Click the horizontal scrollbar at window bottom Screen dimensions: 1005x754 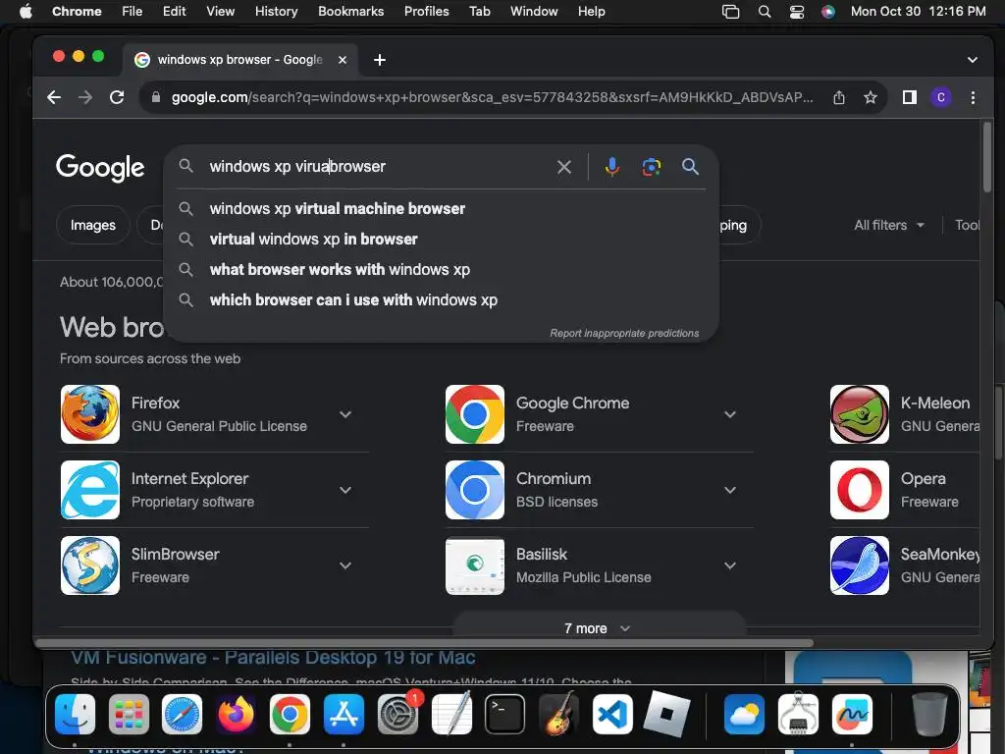[x=424, y=643]
